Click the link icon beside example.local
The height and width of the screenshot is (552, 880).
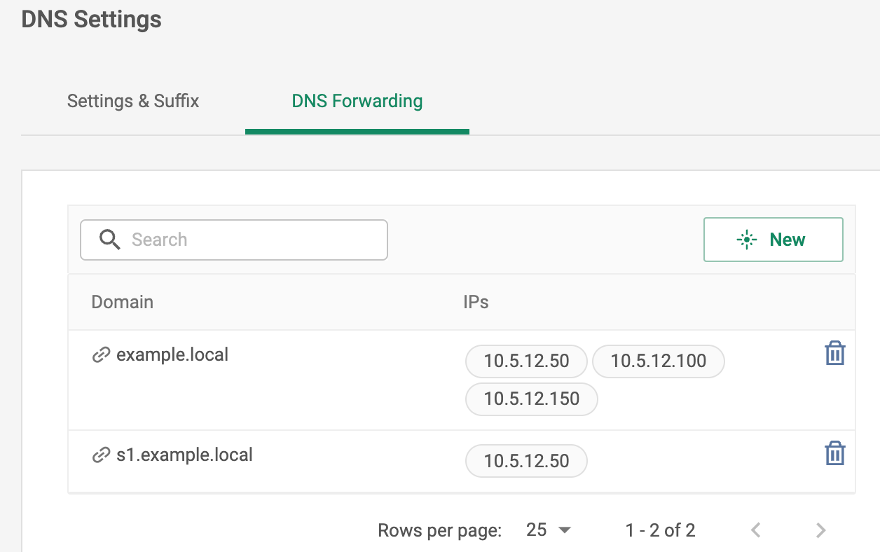[103, 354]
